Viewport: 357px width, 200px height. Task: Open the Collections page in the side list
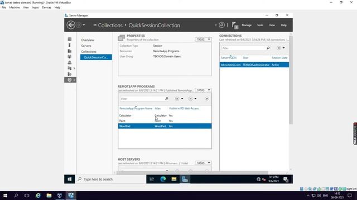89,52
